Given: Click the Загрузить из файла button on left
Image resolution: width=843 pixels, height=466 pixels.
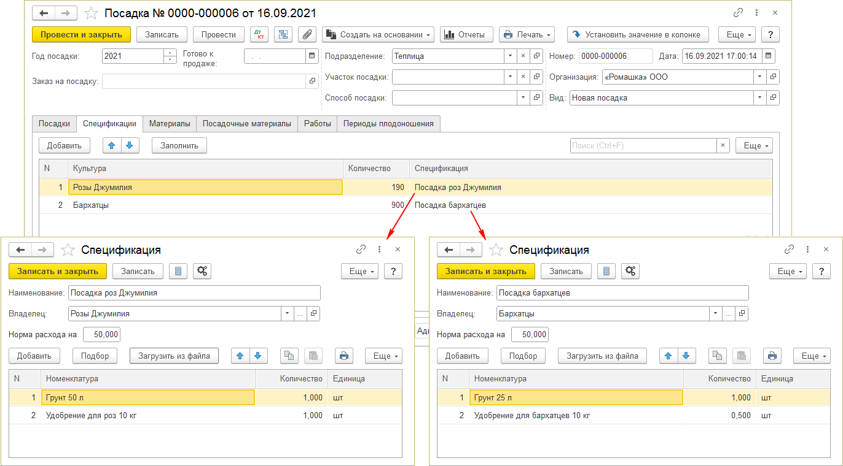Looking at the screenshot, I should click(x=174, y=356).
